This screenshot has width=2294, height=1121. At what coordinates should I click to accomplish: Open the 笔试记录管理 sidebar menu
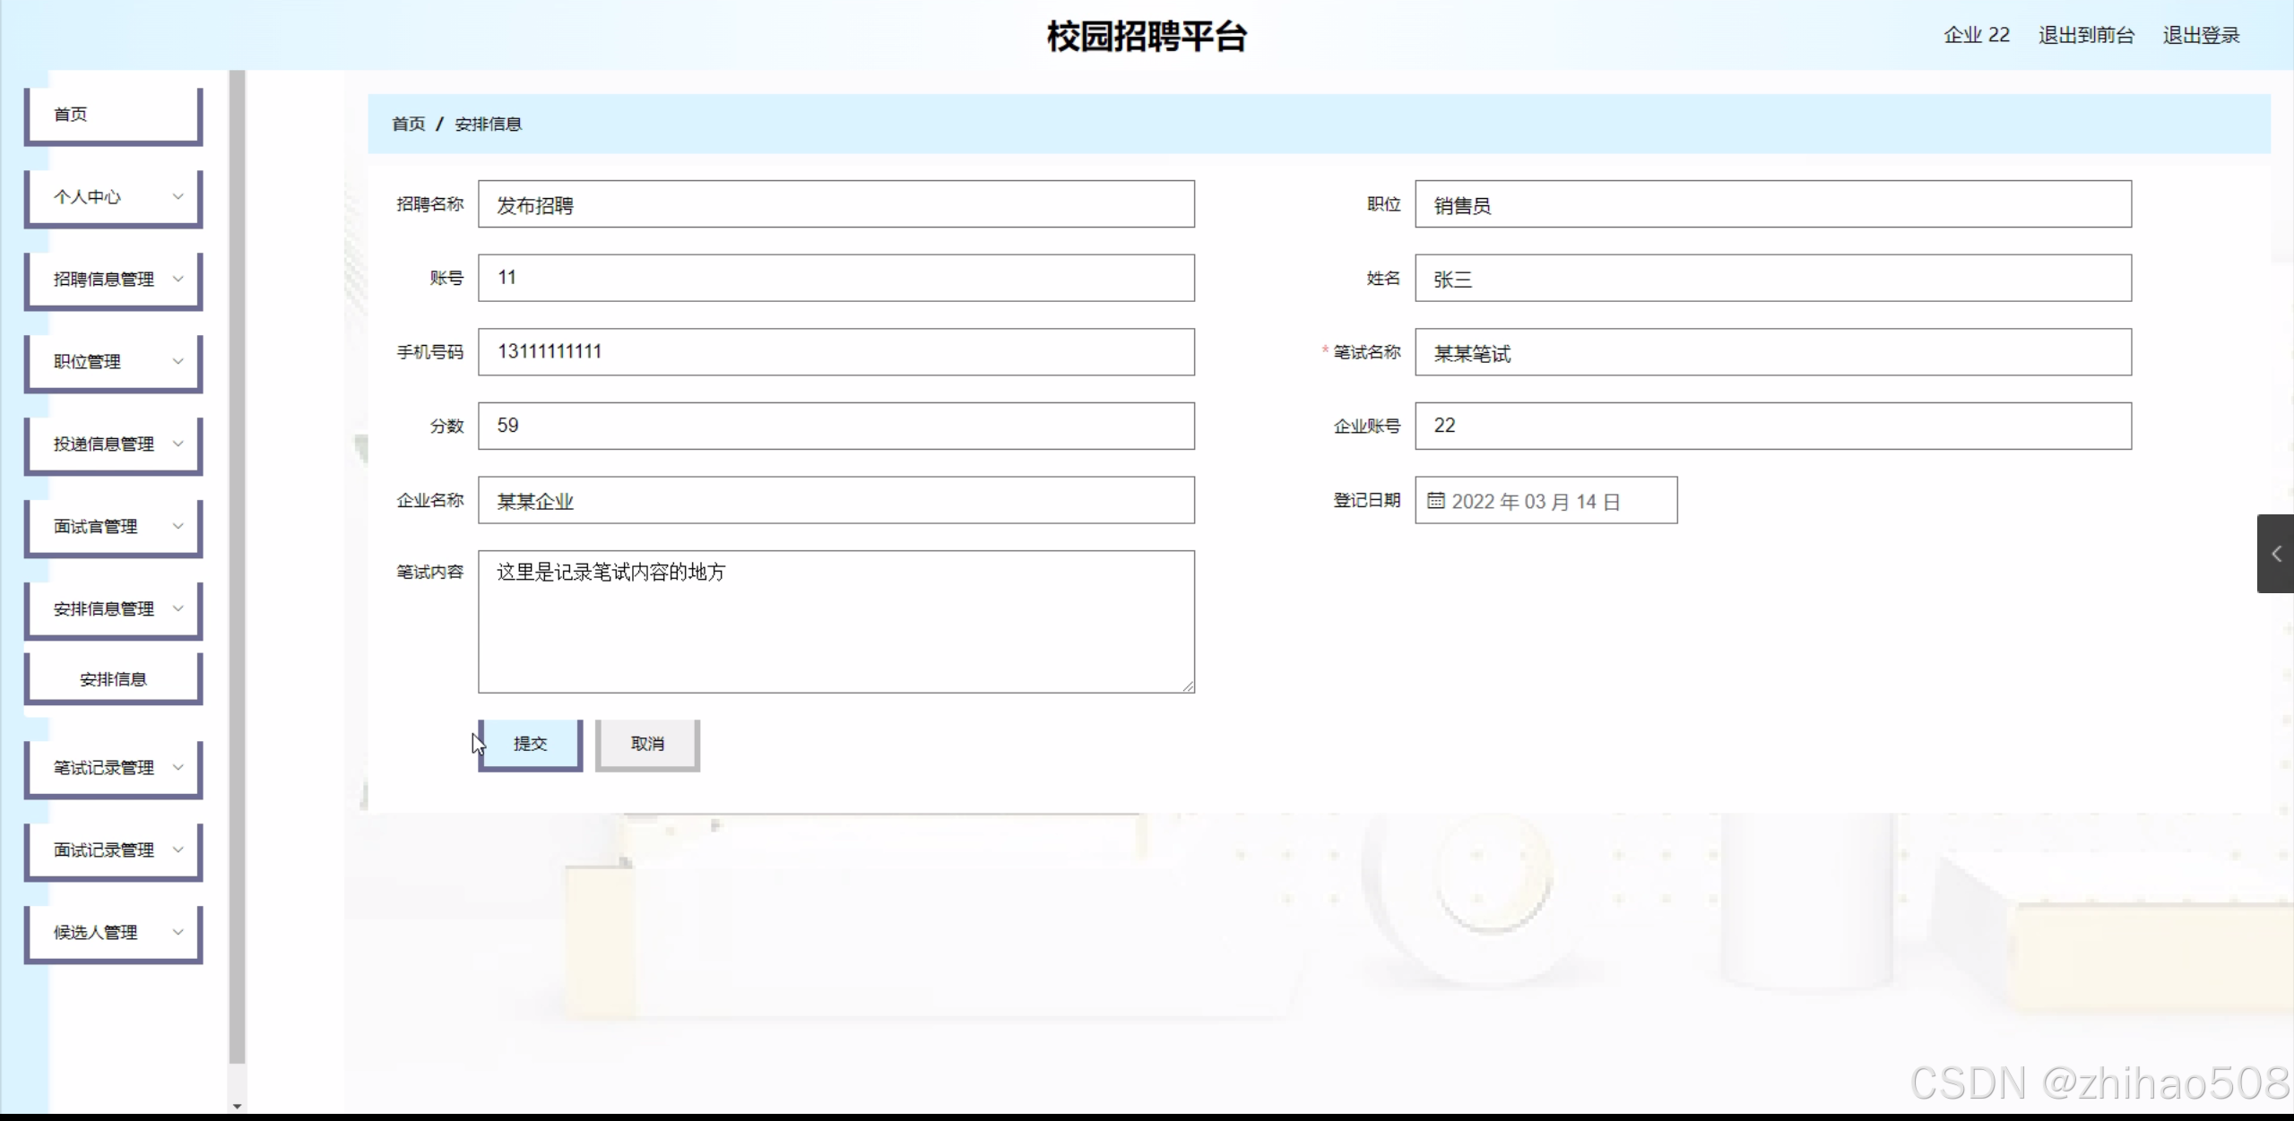[113, 768]
